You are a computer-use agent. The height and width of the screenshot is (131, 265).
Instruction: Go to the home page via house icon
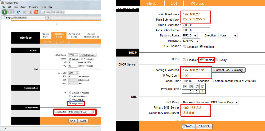30,12
